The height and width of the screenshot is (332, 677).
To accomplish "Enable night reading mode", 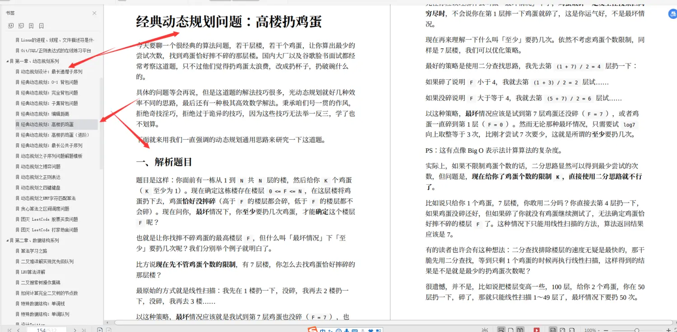I will (x=485, y=329).
